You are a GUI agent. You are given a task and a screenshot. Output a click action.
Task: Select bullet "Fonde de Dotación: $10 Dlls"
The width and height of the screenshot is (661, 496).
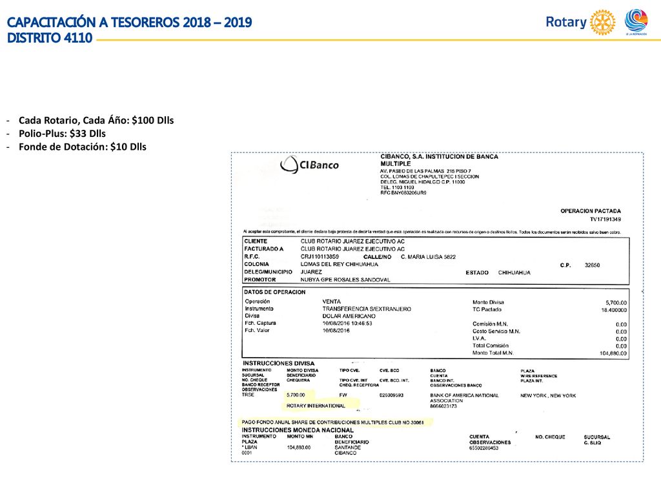83,147
